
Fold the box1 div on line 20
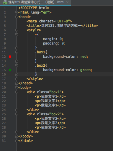[17, 92]
